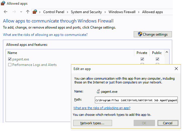This screenshot has height=131, width=183.
Task: Click the Path input field
Action: click(x=136, y=100)
